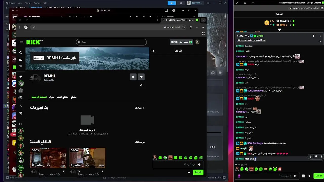
Task: Open Steam notifications bell
Action: pos(181,3)
